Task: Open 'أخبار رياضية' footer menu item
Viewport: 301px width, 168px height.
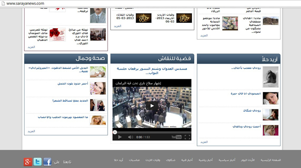Action: tap(206, 160)
